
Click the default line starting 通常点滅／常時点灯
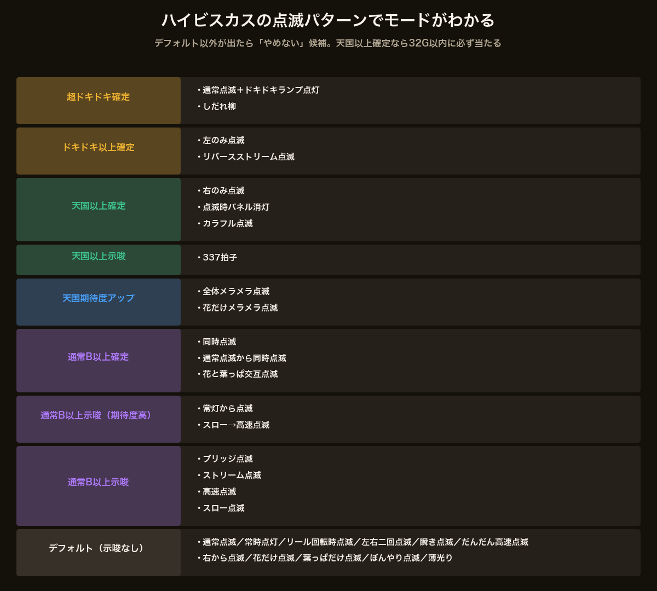click(x=363, y=542)
